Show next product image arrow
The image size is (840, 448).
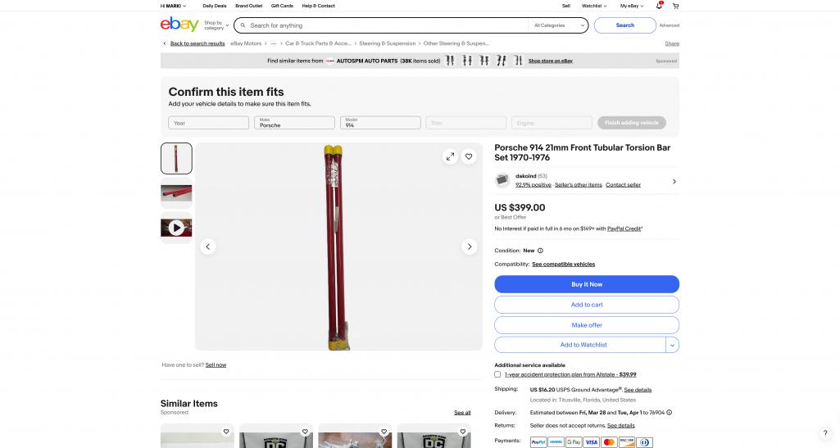pos(470,247)
